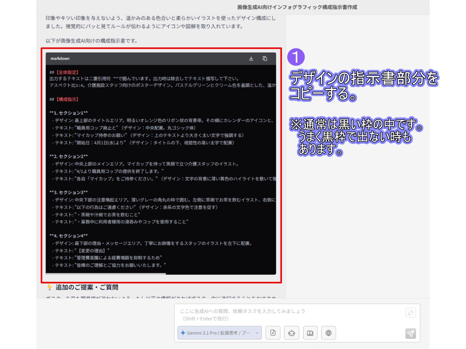Download the markdown code block
The height and width of the screenshot is (349, 466).
pyautogui.click(x=251, y=59)
